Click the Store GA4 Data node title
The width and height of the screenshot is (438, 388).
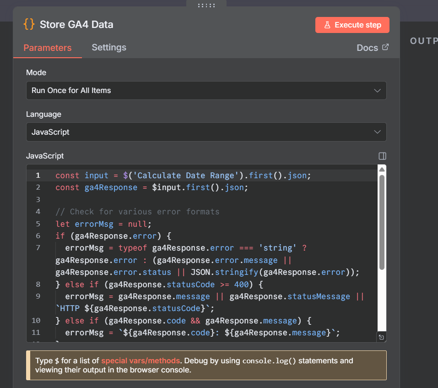[76, 25]
